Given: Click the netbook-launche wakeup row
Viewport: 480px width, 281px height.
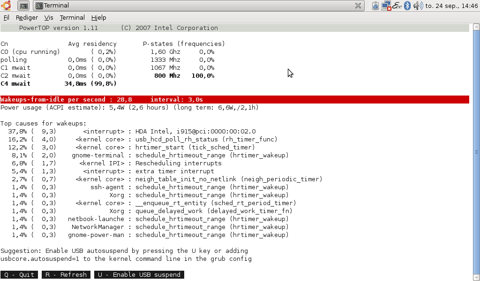Looking at the screenshot, I should tap(150, 219).
